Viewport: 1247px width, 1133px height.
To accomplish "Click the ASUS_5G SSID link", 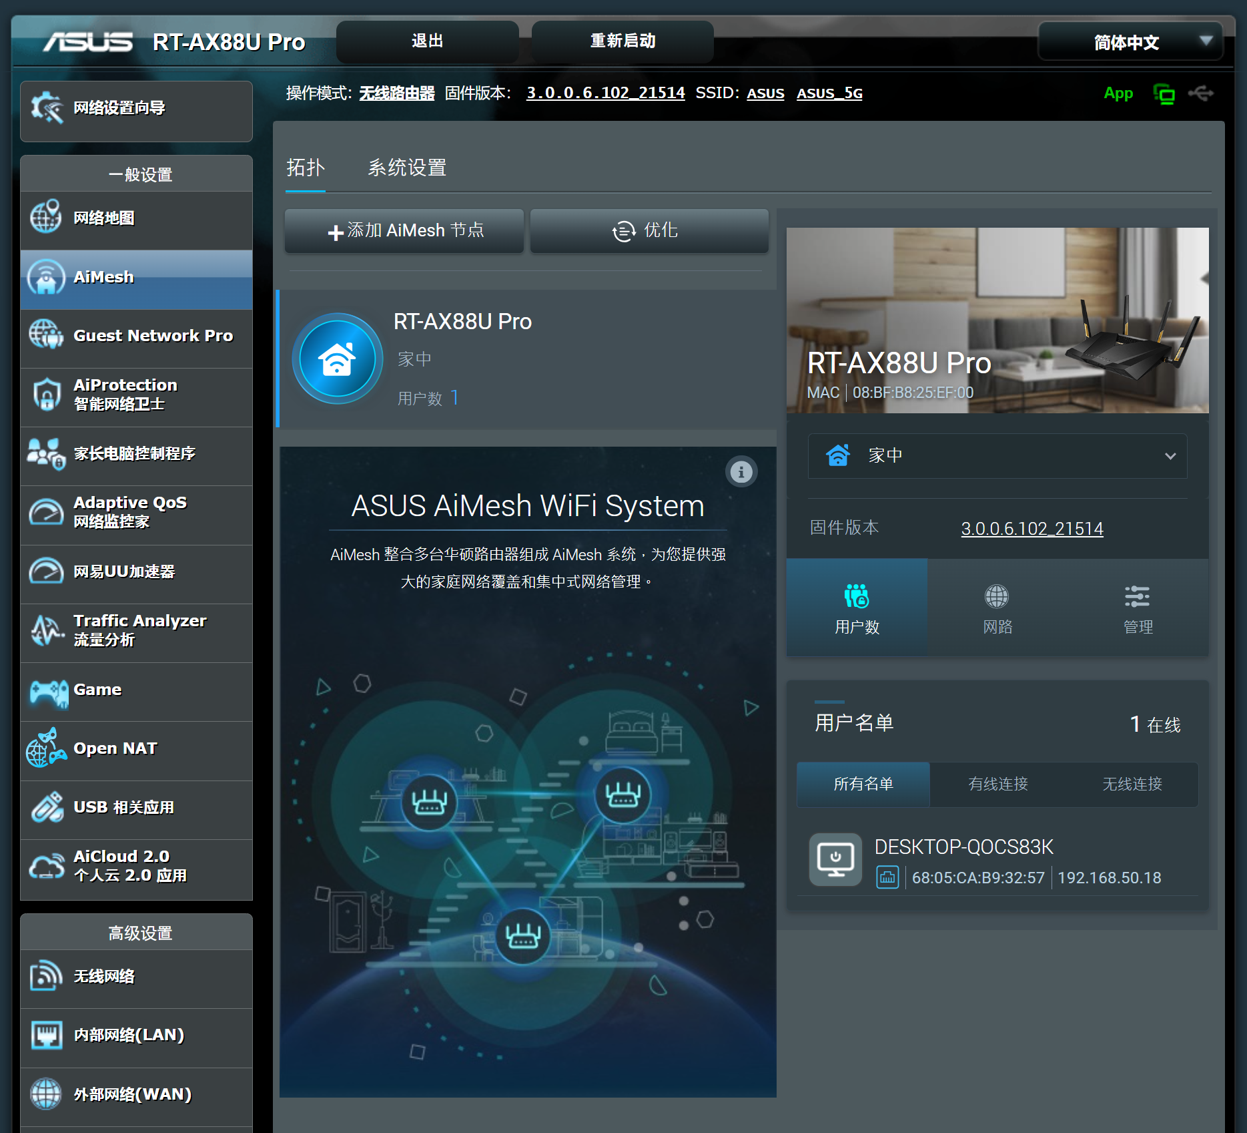I will point(829,93).
